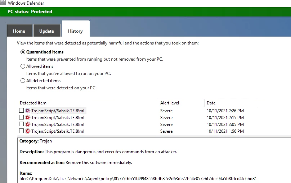The height and width of the screenshot is (183, 291).
Task: Select the Allowed items radio button
Action: tap(23, 66)
